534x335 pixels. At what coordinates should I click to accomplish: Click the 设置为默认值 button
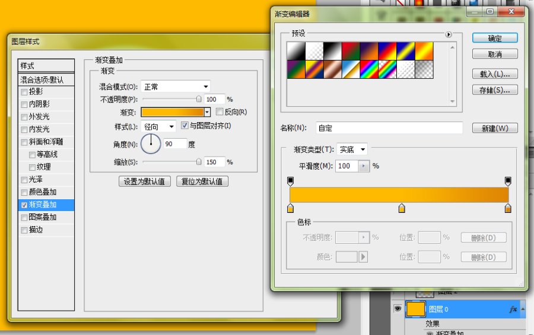pyautogui.click(x=145, y=181)
